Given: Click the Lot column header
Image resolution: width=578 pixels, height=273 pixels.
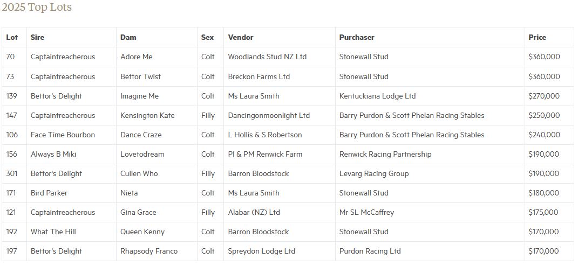Looking at the screenshot, I should 12,37.
